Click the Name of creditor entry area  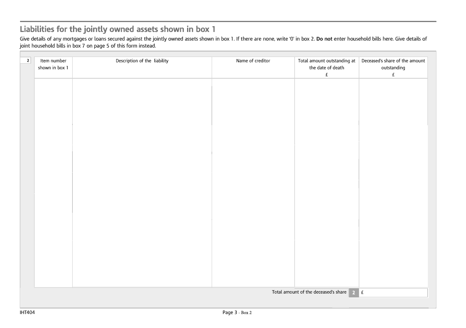click(253, 182)
